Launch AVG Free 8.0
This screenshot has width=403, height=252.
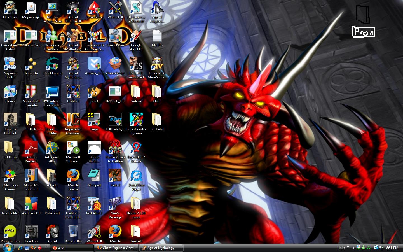[31, 204]
